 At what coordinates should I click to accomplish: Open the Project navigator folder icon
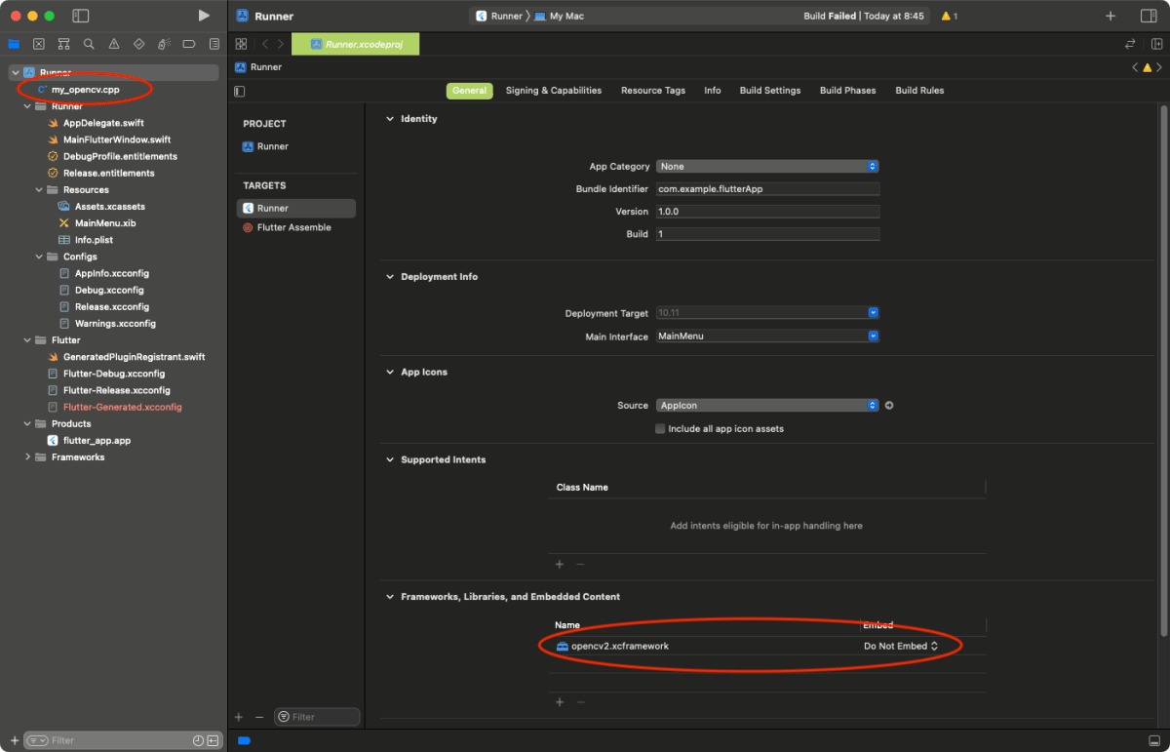14,44
